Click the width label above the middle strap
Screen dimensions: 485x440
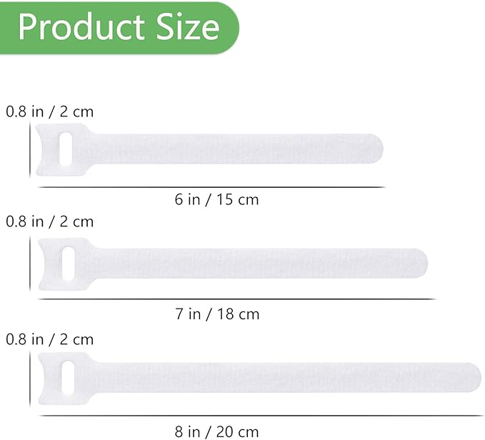point(50,221)
